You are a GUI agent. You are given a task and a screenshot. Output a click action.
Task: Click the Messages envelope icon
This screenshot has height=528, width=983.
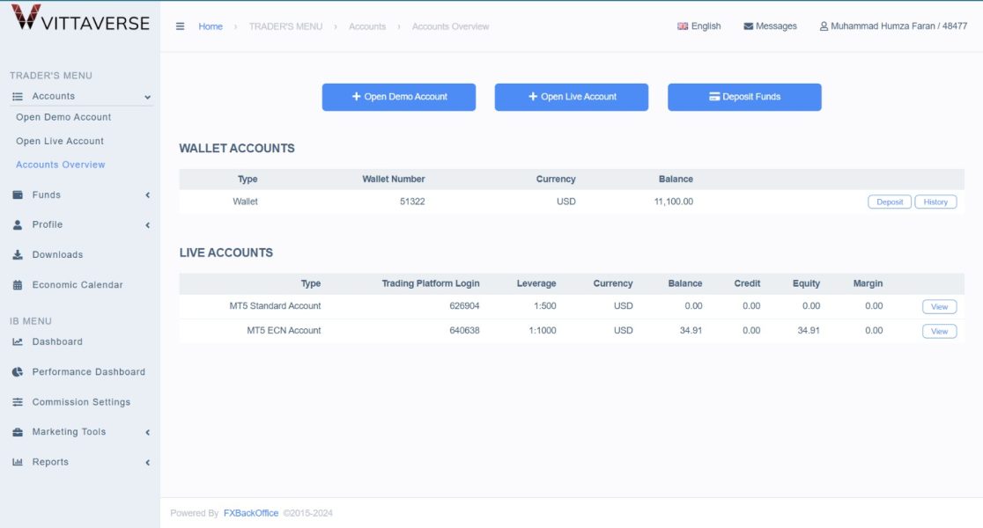(748, 26)
